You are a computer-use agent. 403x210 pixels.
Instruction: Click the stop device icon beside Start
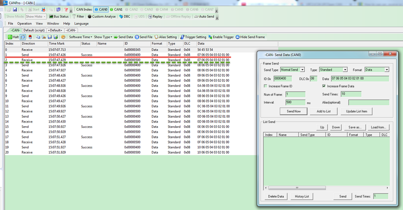pyautogui.click(x=44, y=10)
